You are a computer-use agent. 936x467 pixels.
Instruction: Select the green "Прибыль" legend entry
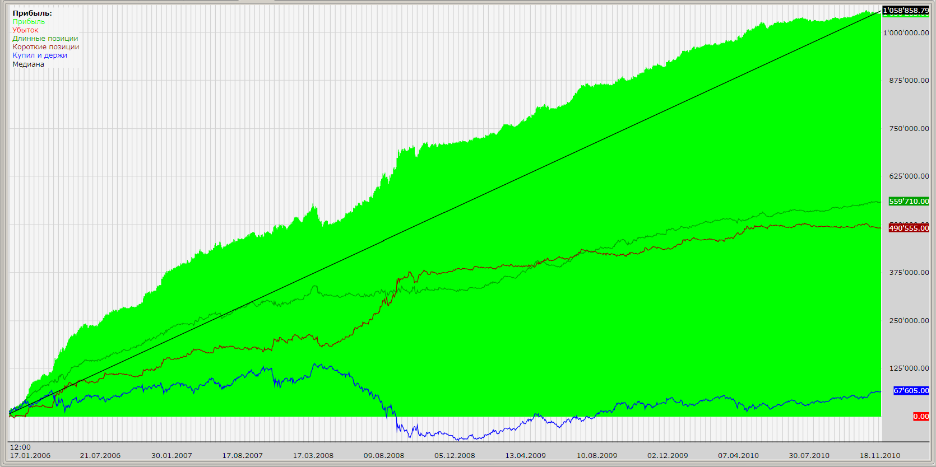29,21
